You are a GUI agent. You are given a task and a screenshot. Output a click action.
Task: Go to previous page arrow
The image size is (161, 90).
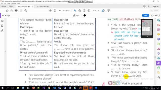click(x=50, y=10)
